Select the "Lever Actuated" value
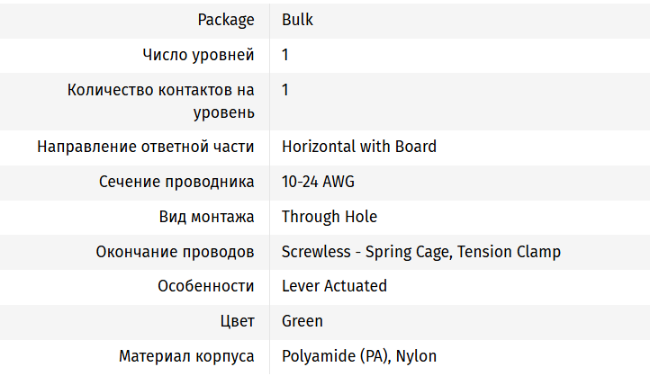Screen dimensions: 650x376 334,286
